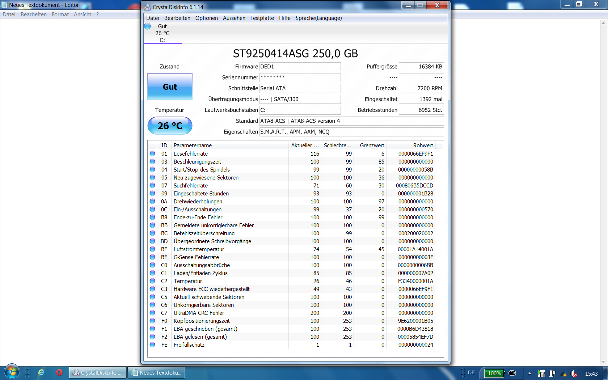The height and width of the screenshot is (380, 608).
Task: Open the Festplatte menu
Action: point(262,18)
